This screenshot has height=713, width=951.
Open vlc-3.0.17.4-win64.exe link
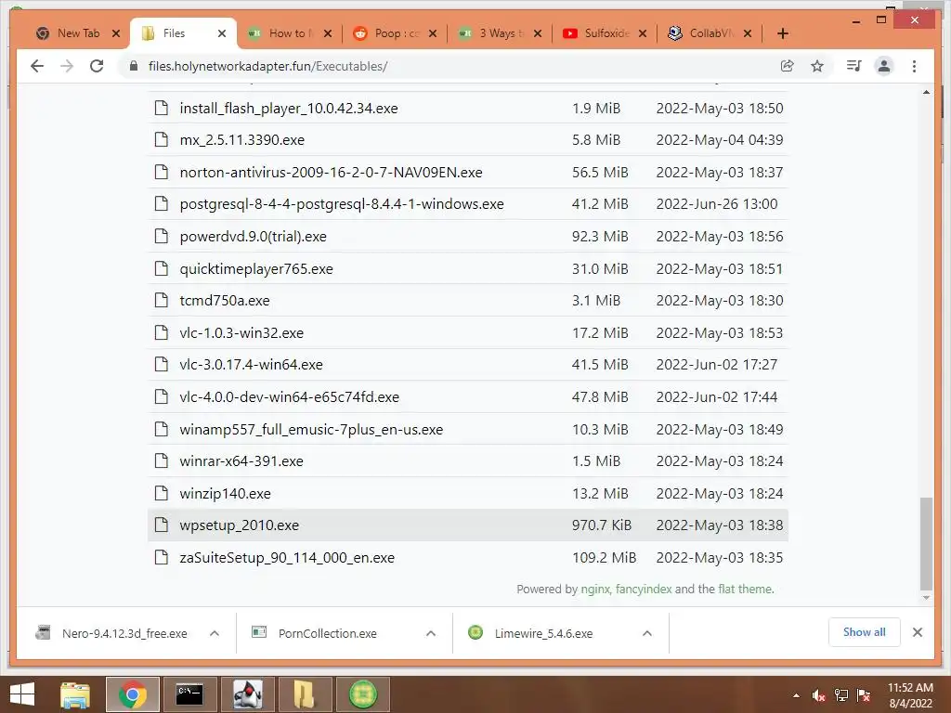[251, 364]
